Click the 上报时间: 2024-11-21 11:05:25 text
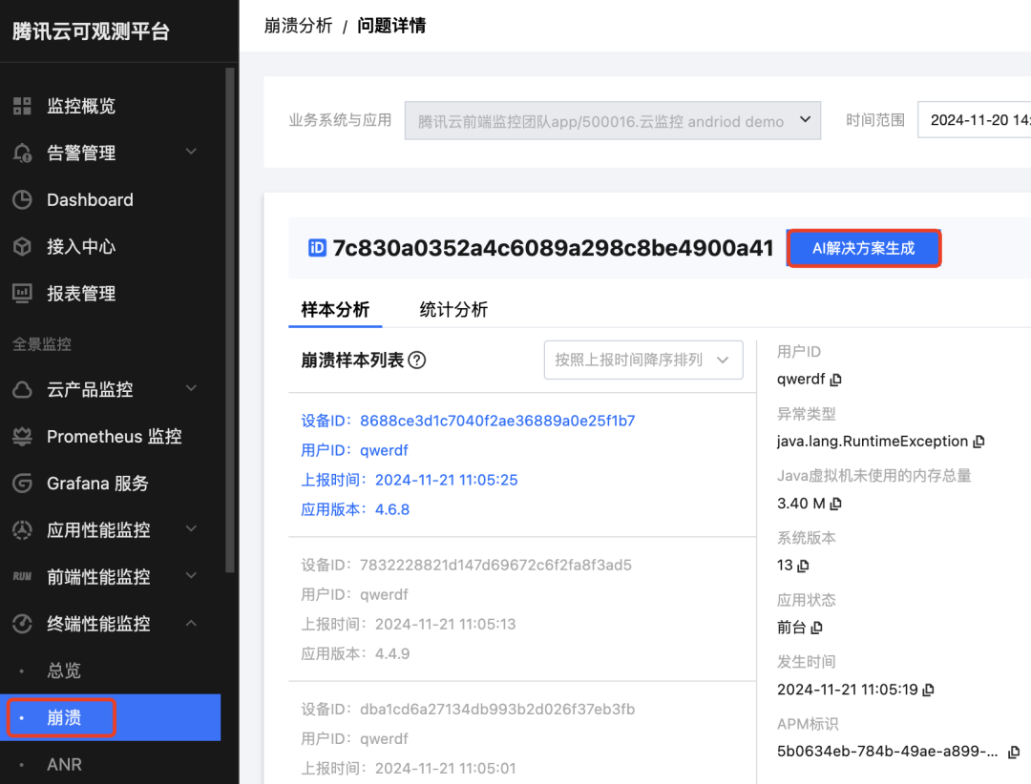 [409, 480]
